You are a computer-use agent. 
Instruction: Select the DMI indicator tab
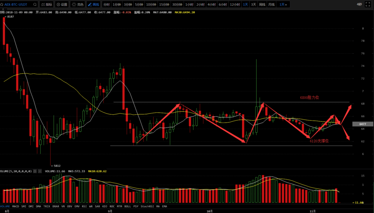click(31, 206)
